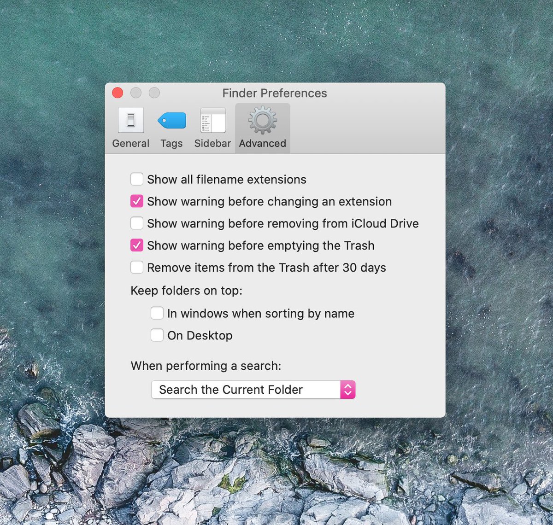Open the Search the Current Folder dropdown
This screenshot has width=553, height=525.
253,390
